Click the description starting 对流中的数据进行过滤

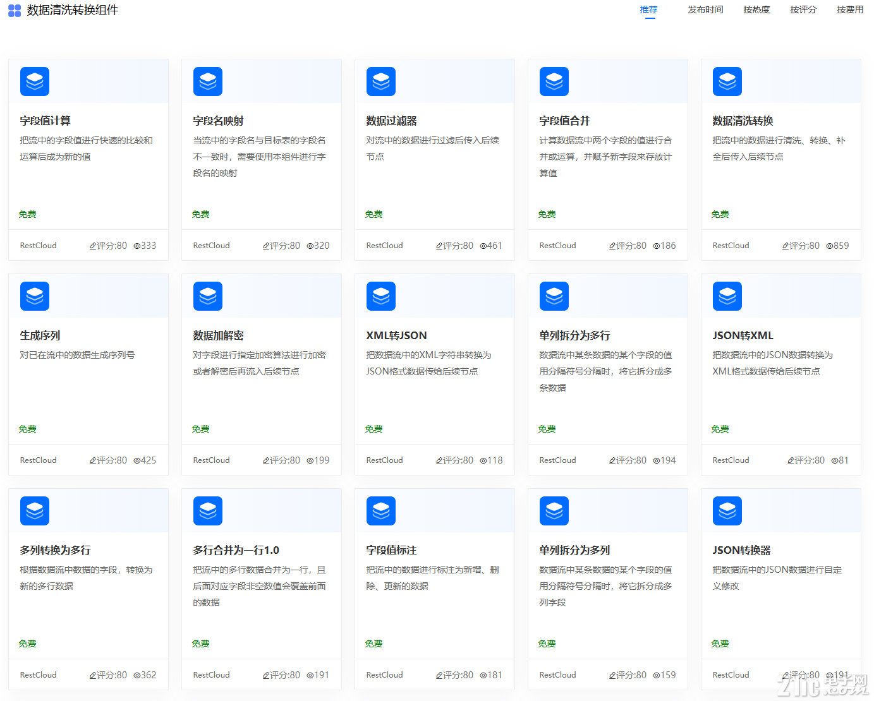tap(432, 148)
